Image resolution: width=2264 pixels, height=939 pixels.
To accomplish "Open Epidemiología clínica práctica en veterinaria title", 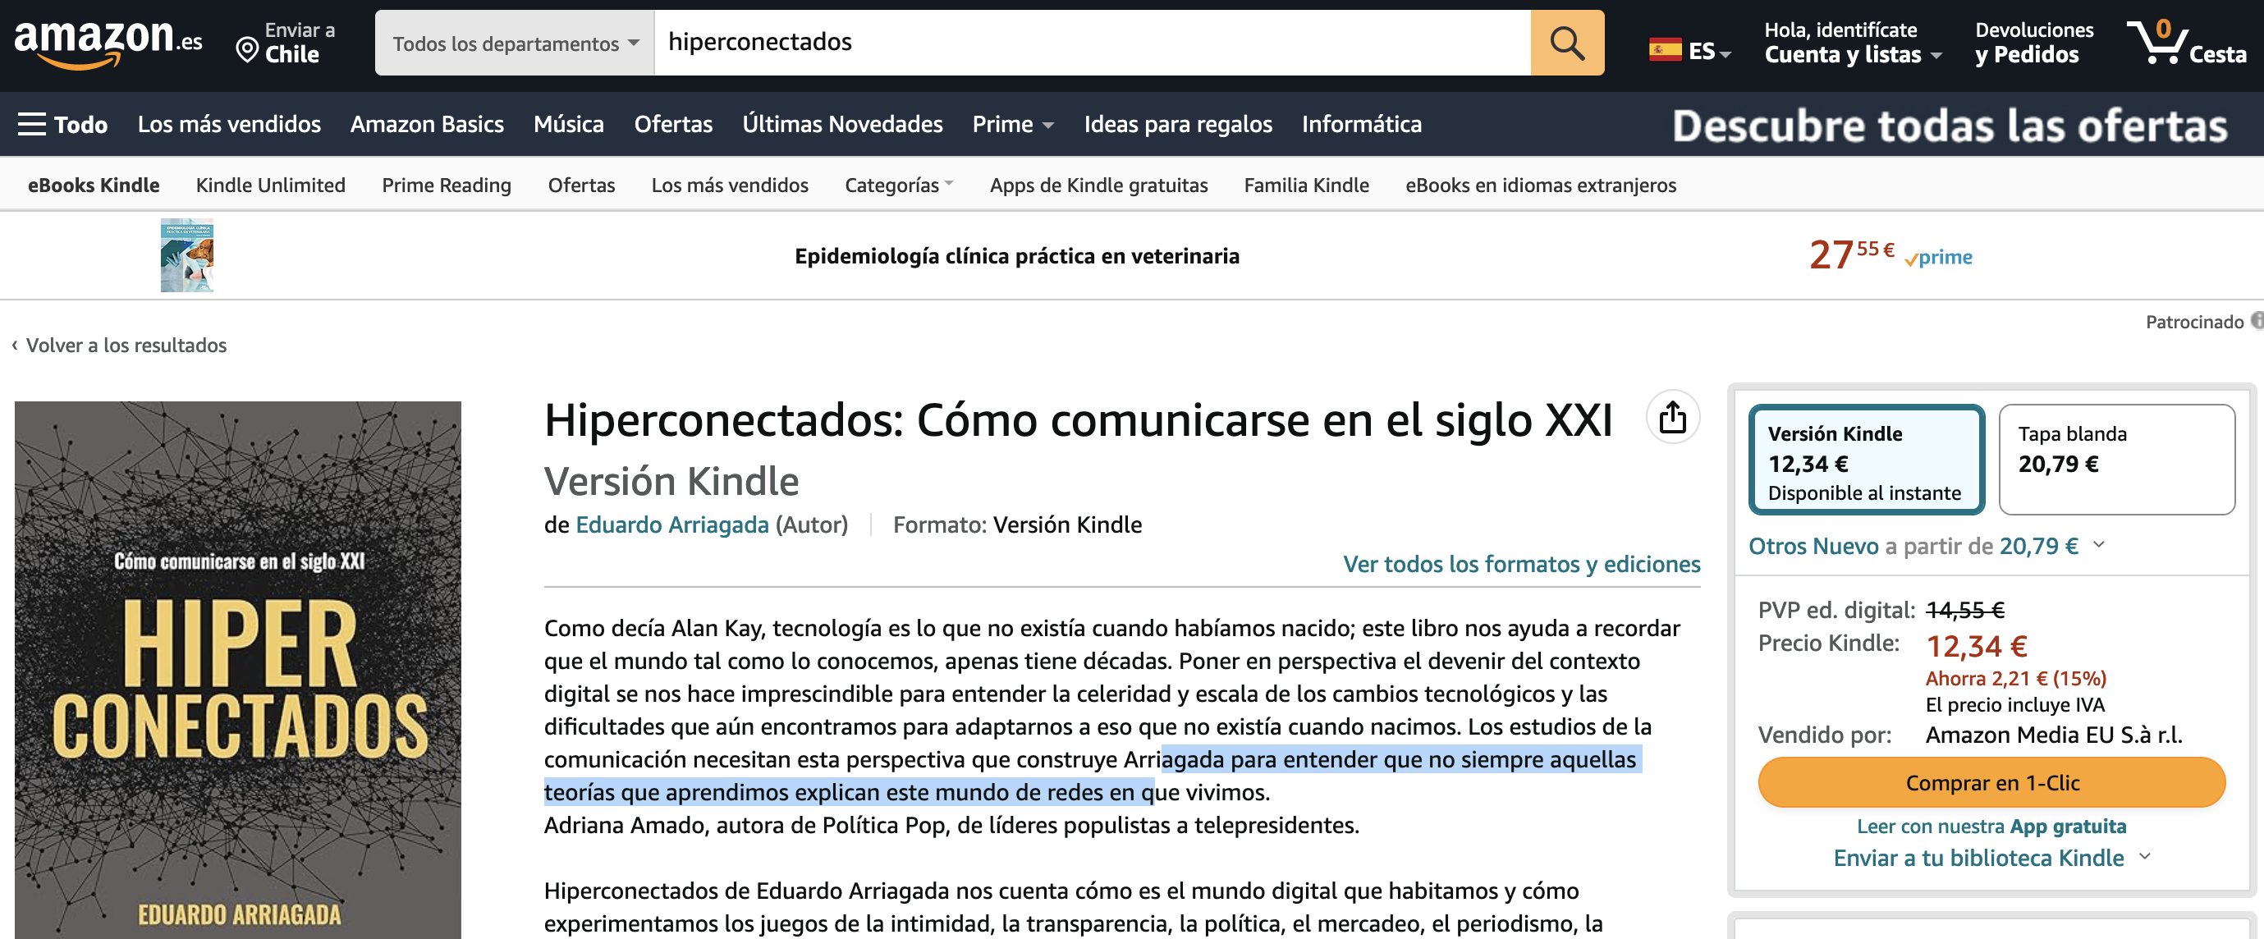I will [1017, 255].
